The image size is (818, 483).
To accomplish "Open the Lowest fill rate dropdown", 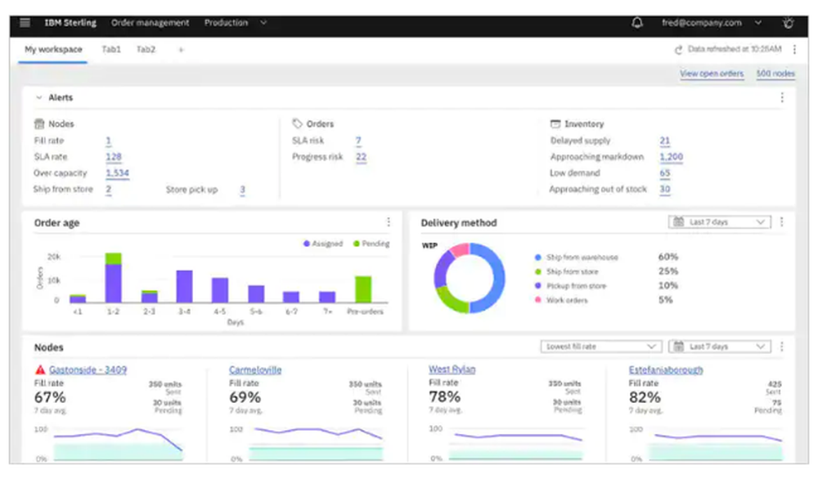I will pos(601,347).
